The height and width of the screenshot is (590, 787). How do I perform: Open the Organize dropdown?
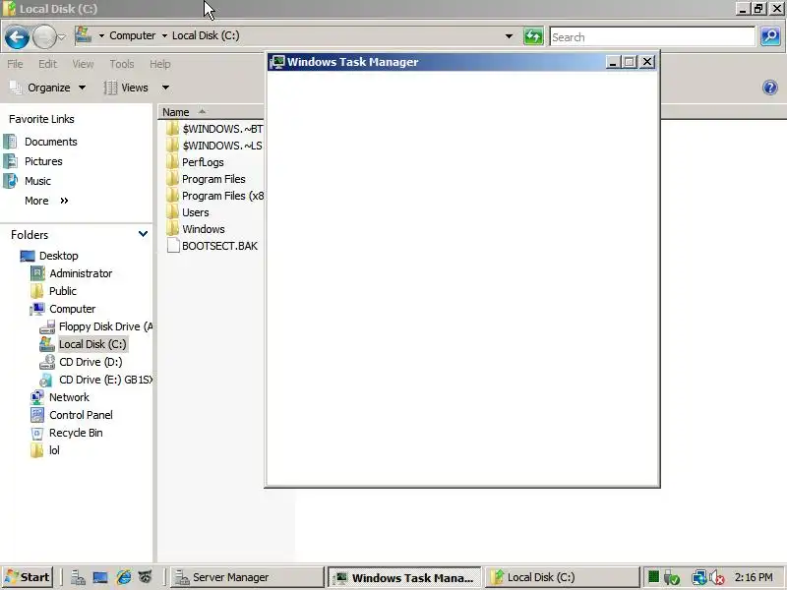coord(48,88)
